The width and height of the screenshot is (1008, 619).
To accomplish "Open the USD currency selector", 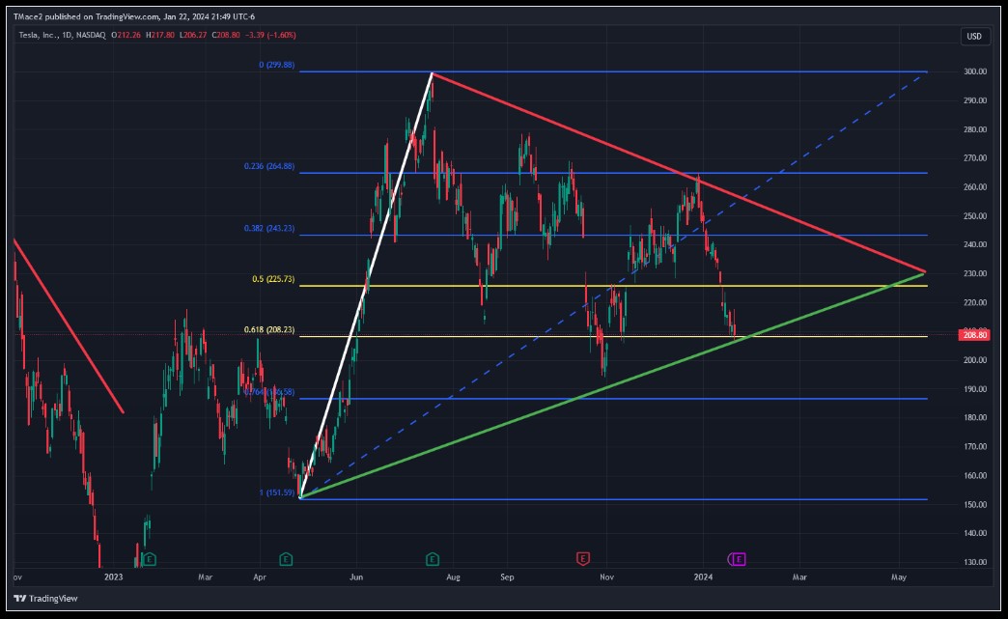I will click(x=974, y=37).
